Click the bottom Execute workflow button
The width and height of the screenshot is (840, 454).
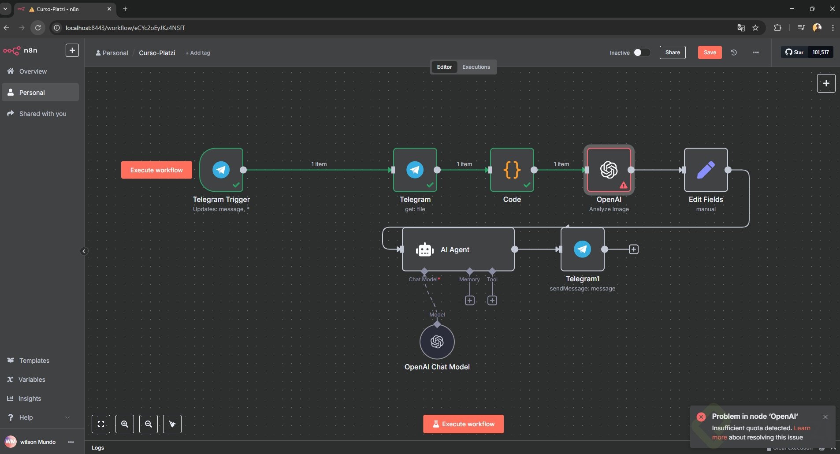coord(464,424)
